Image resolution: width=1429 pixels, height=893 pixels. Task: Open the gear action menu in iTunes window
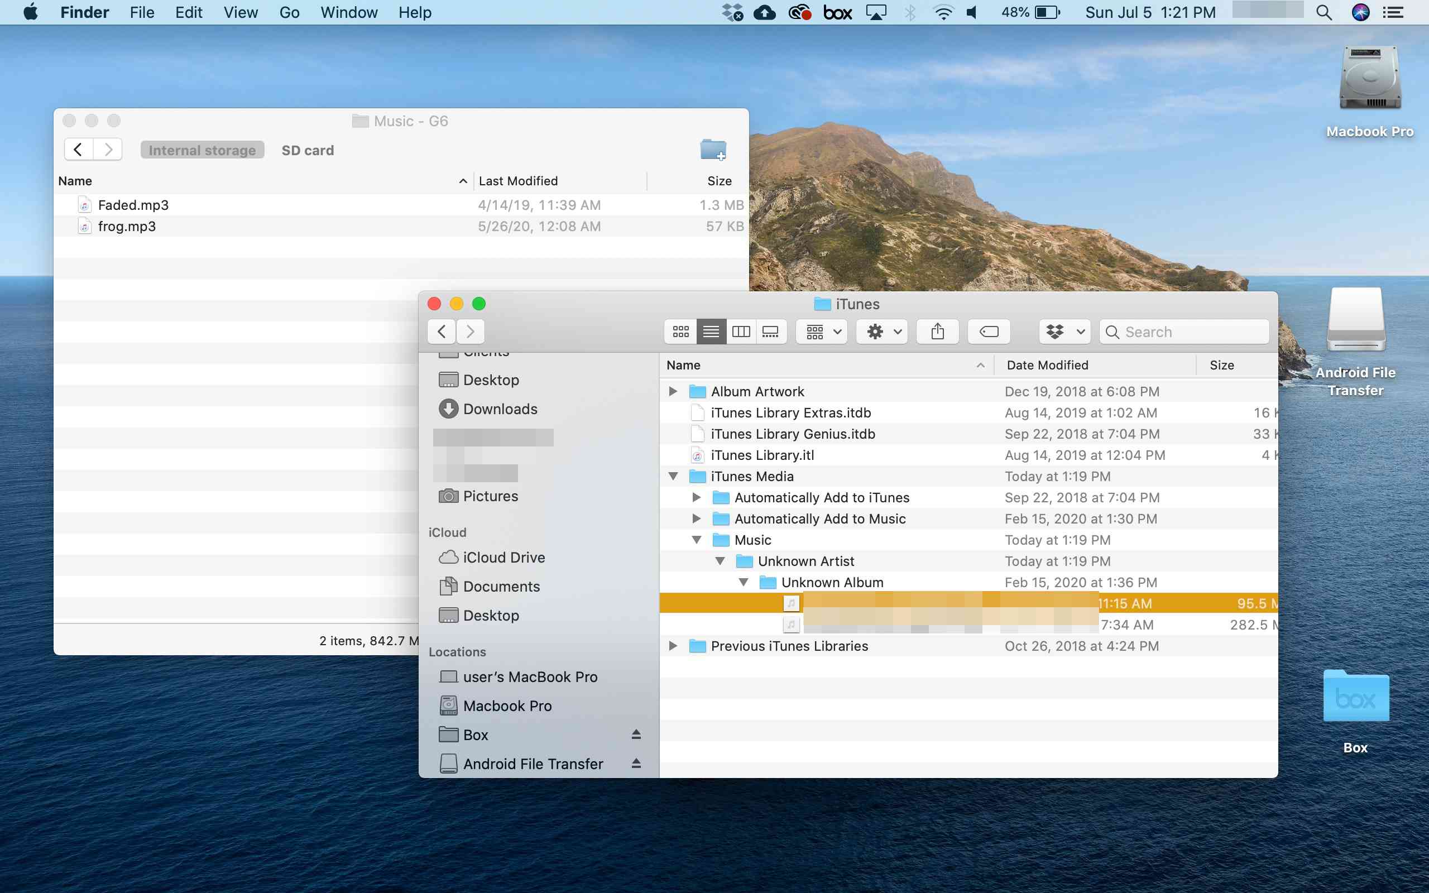[883, 332]
